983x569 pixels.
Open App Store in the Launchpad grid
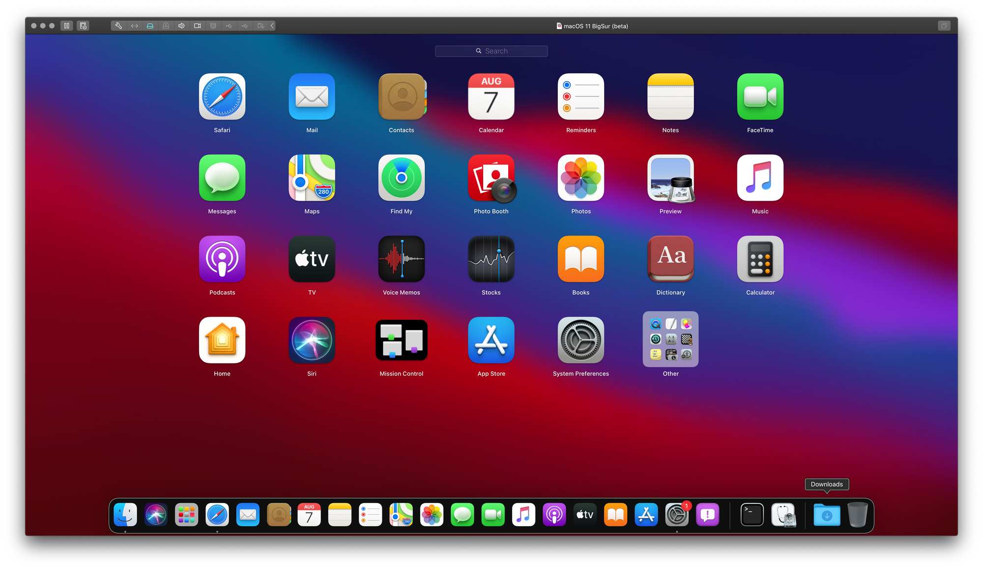[491, 340]
